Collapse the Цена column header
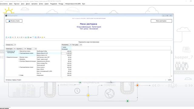 (x=62, y=47)
